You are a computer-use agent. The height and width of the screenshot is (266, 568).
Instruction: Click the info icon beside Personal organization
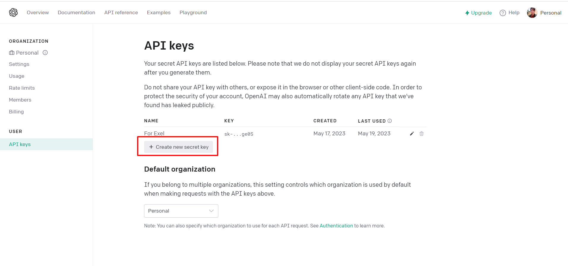tap(45, 53)
